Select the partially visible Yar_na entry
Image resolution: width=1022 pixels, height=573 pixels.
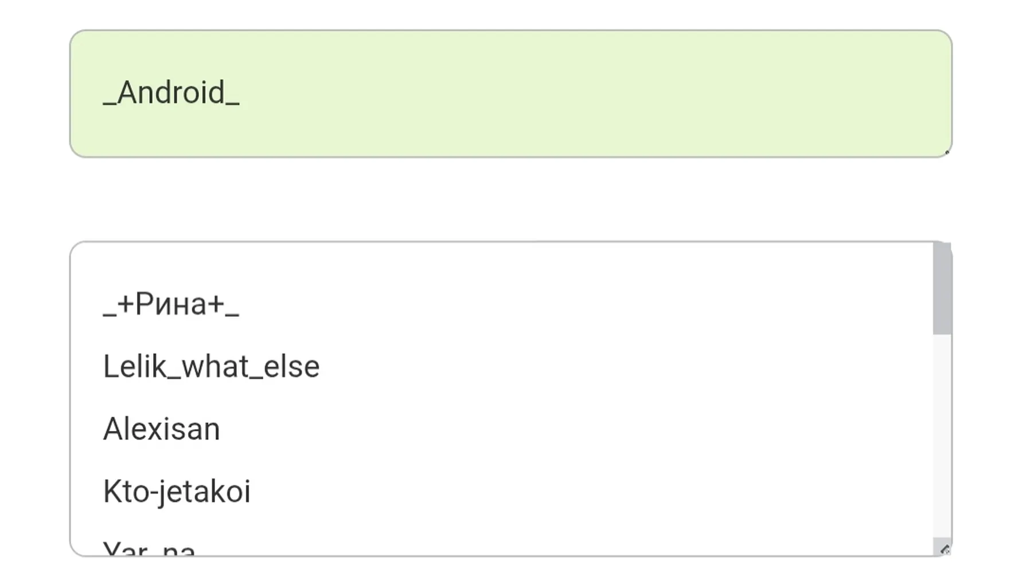[x=149, y=548]
